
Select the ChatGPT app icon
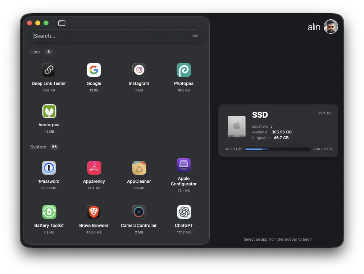pyautogui.click(x=184, y=212)
